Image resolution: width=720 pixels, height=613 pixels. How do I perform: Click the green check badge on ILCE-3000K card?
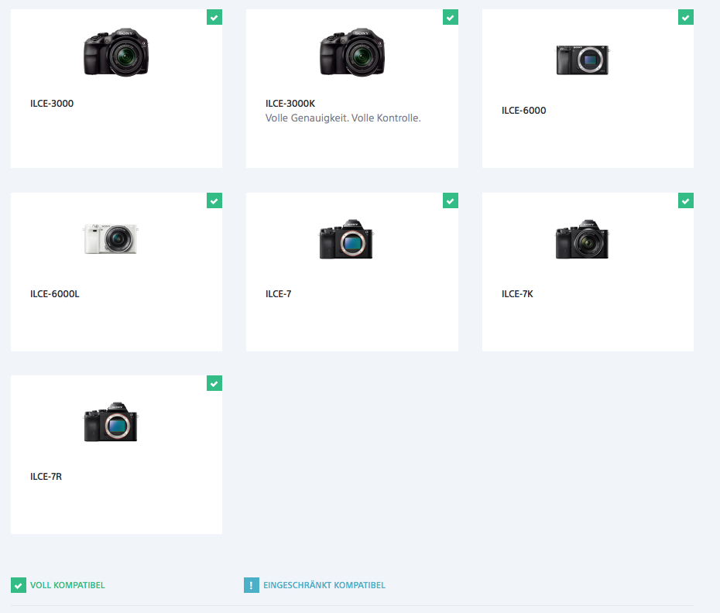pos(450,17)
